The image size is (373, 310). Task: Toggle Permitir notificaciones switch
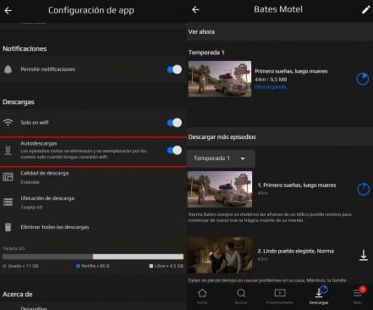pos(174,69)
